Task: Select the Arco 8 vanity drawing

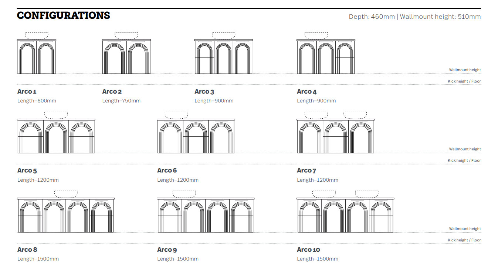Action: click(x=65, y=216)
